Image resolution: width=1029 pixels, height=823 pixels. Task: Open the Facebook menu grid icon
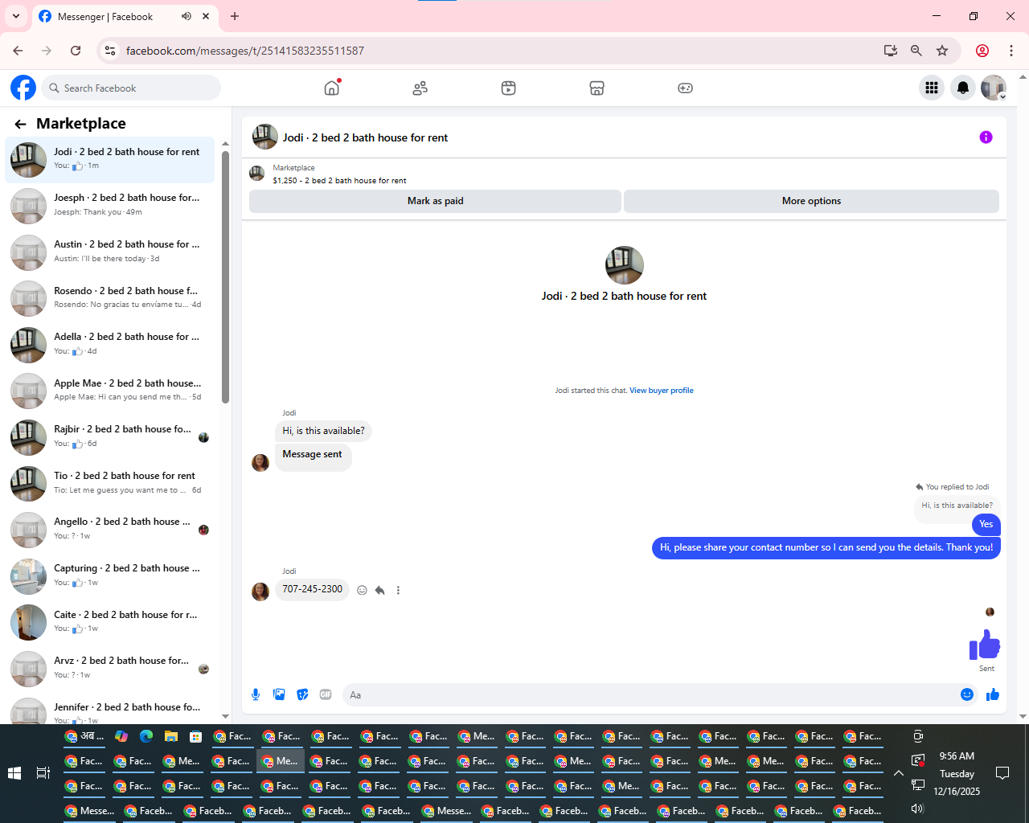point(932,88)
